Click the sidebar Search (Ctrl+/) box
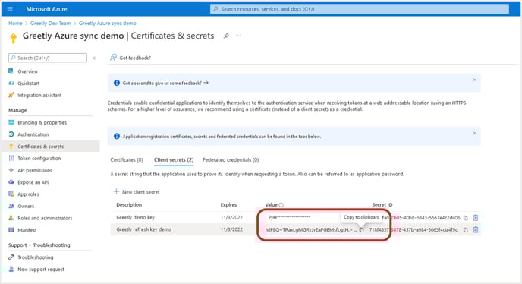This screenshot has height=284, width=522. click(x=48, y=58)
